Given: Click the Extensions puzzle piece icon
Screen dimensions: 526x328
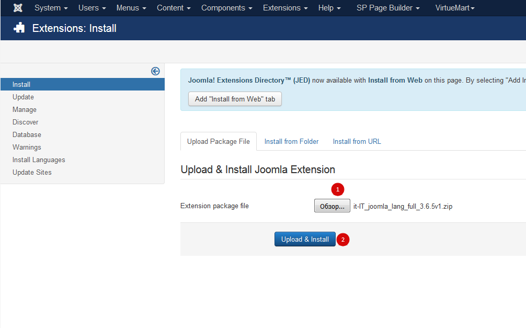Looking at the screenshot, I should tap(19, 28).
